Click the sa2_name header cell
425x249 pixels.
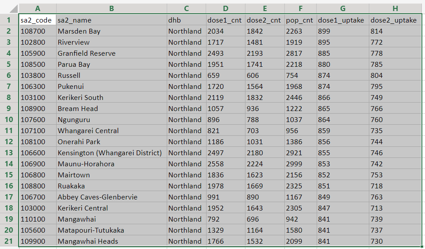(111, 20)
